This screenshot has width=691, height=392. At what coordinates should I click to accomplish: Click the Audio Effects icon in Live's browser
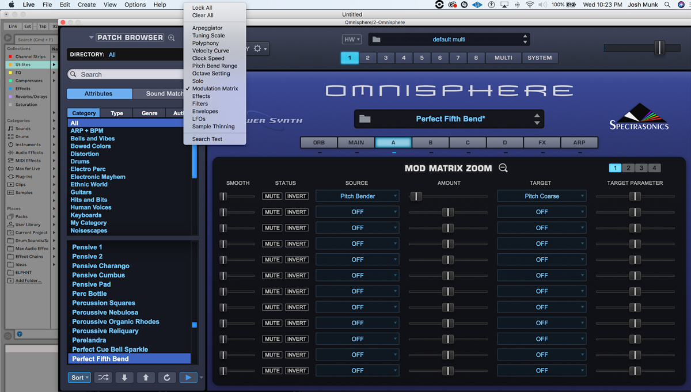pyautogui.click(x=11, y=153)
